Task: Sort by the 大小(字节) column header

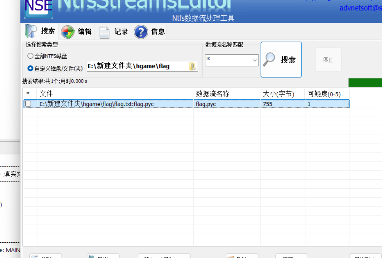Action: [x=282, y=94]
